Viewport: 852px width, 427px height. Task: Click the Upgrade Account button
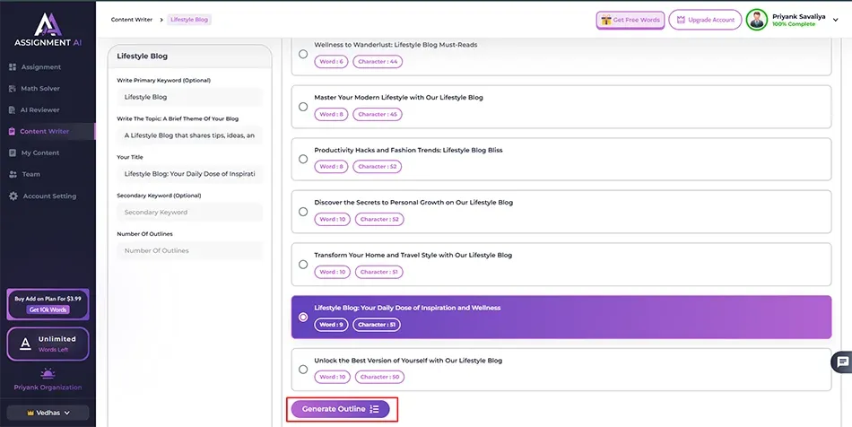[705, 20]
